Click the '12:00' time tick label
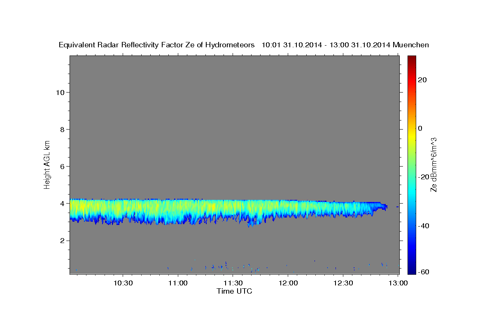This screenshot has width=494, height=329. point(288,283)
